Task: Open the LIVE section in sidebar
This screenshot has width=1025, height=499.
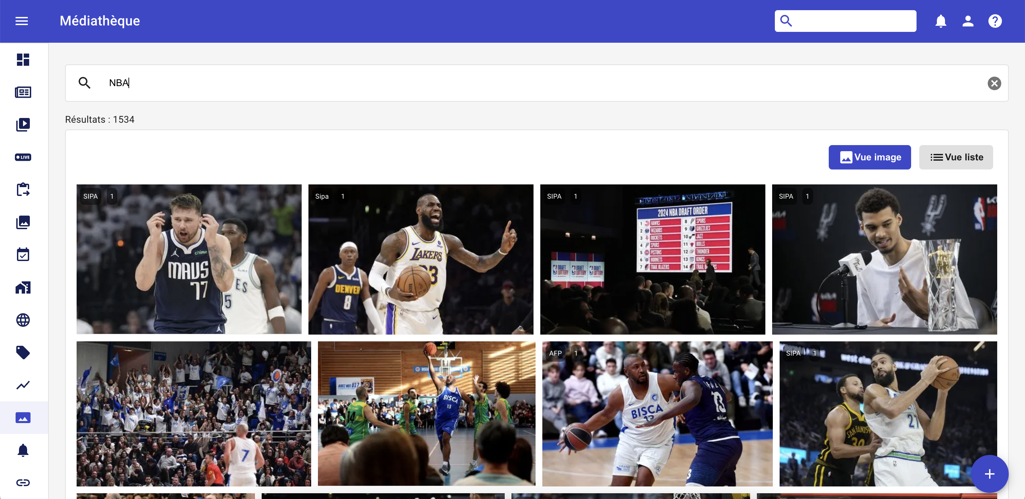Action: pos(23,157)
